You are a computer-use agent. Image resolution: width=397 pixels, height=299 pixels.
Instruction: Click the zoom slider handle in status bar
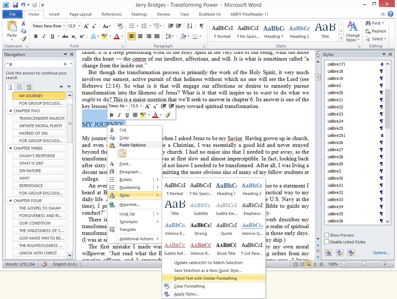click(x=364, y=264)
